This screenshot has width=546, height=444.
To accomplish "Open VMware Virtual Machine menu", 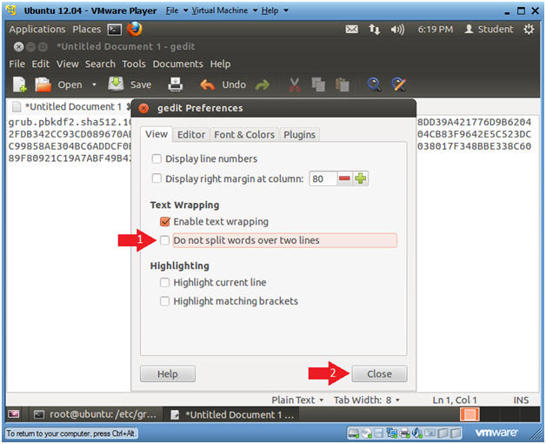I will 224,10.
